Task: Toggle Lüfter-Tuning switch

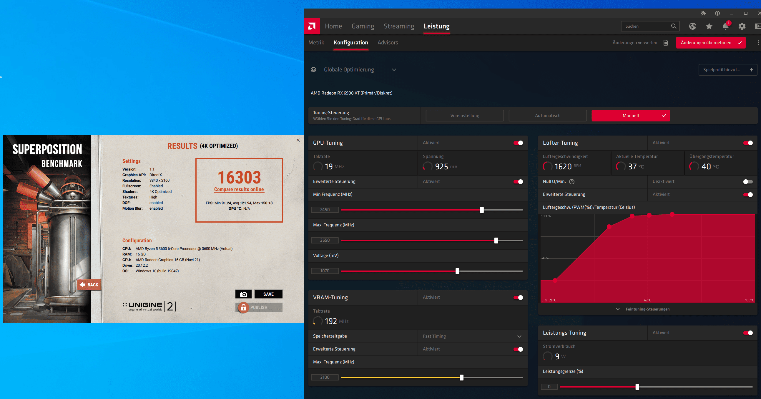Action: 748,143
